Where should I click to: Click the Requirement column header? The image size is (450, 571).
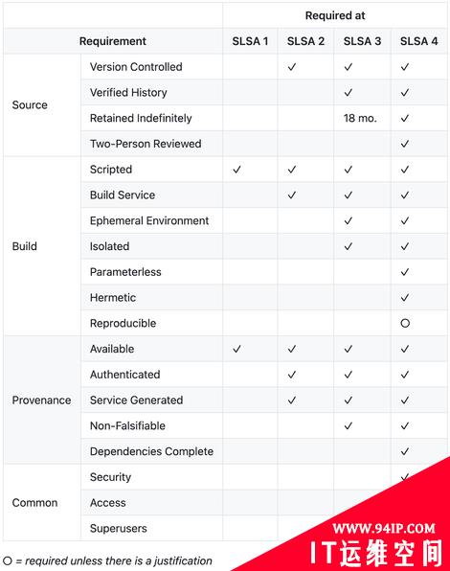(113, 41)
